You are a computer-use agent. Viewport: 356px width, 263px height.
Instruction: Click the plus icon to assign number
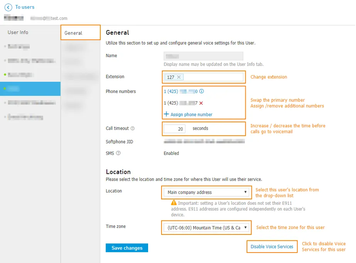point(166,114)
